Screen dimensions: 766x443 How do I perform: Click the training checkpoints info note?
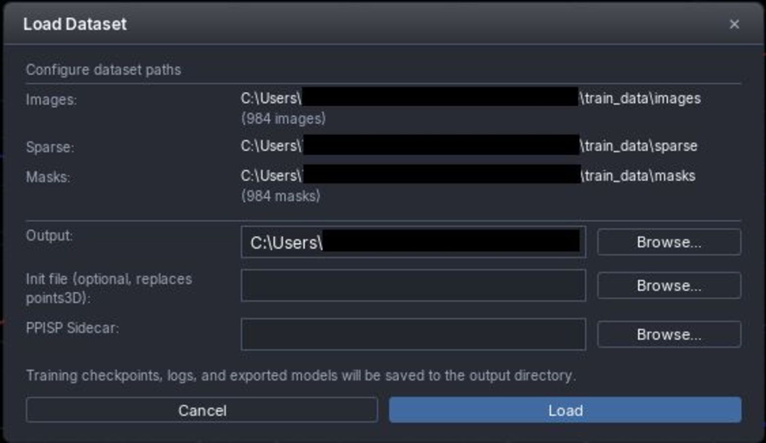(x=301, y=376)
